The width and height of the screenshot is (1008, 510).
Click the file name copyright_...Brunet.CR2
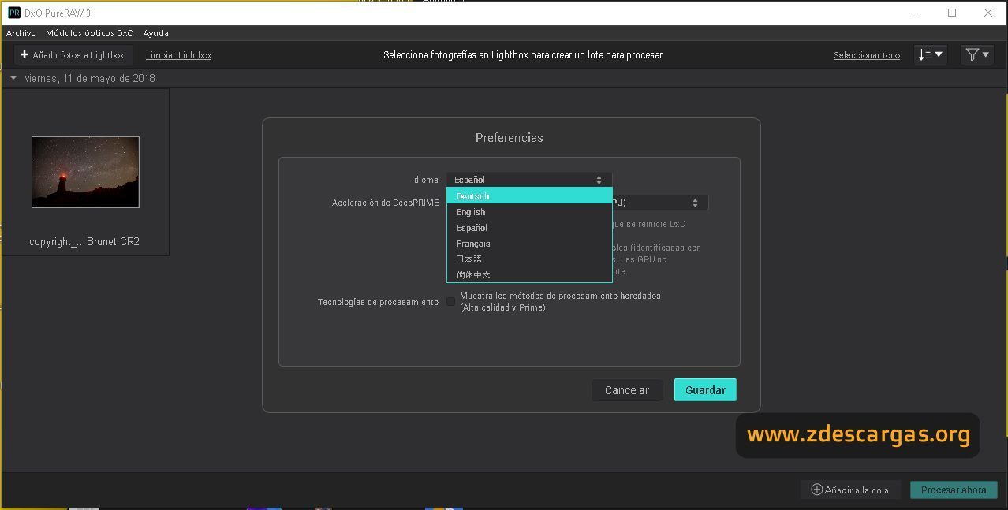click(x=84, y=242)
